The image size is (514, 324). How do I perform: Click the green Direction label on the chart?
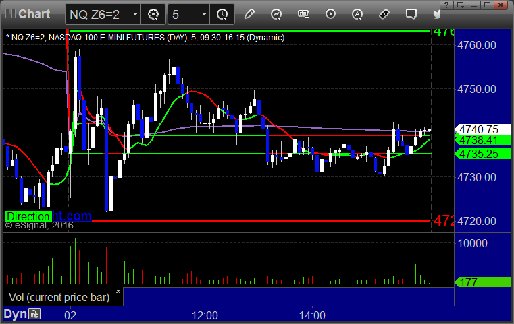tap(28, 216)
